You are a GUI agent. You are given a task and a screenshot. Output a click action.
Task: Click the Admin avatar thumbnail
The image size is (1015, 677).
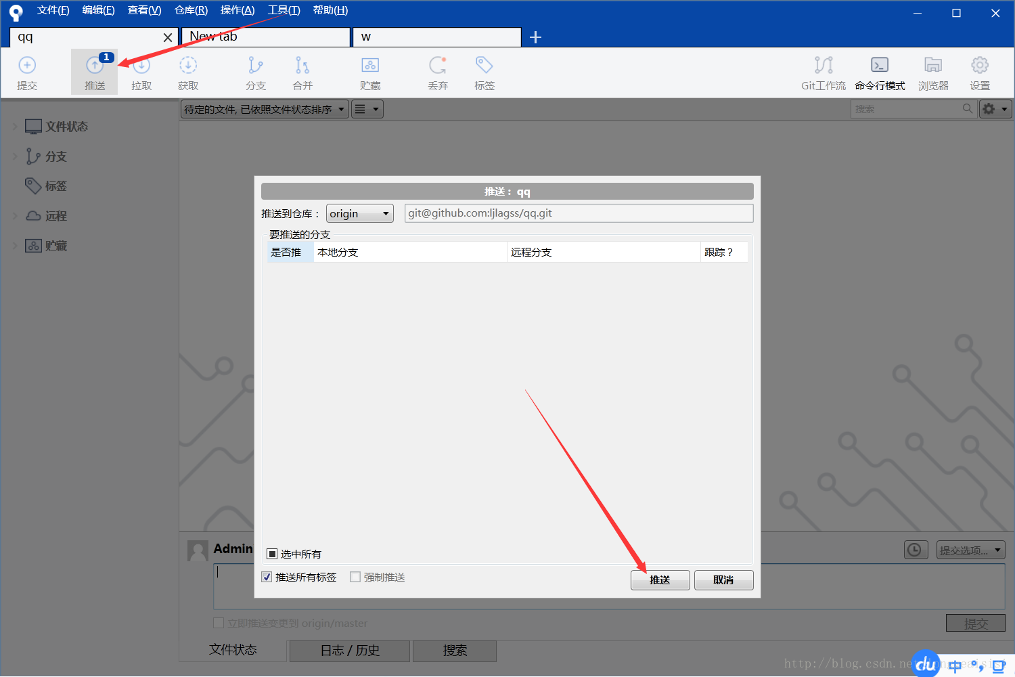[198, 551]
